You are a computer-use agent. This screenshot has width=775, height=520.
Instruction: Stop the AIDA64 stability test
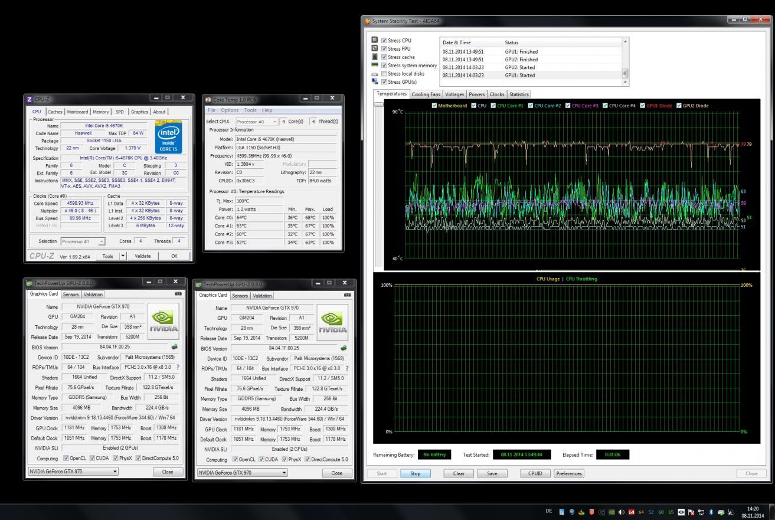(416, 473)
